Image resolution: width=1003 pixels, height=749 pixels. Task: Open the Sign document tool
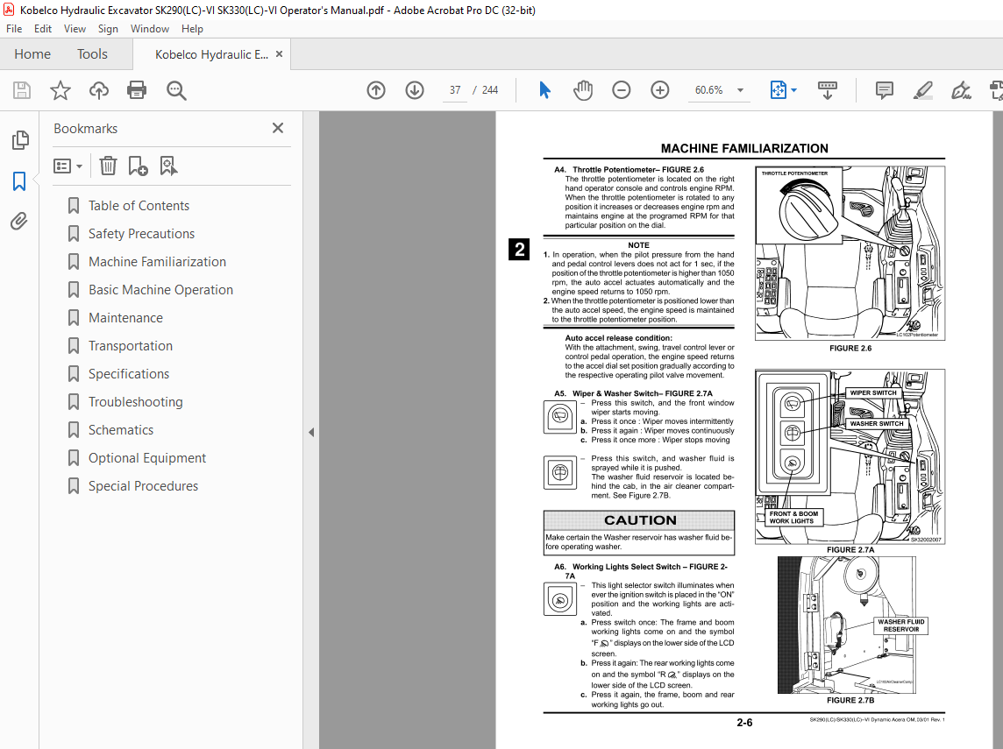(x=961, y=90)
